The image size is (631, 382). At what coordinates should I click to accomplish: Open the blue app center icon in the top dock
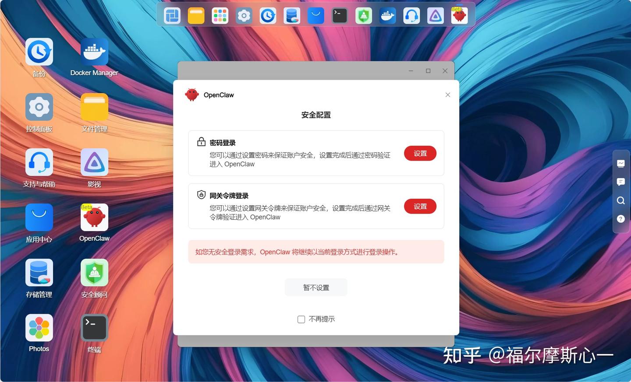tap(315, 16)
